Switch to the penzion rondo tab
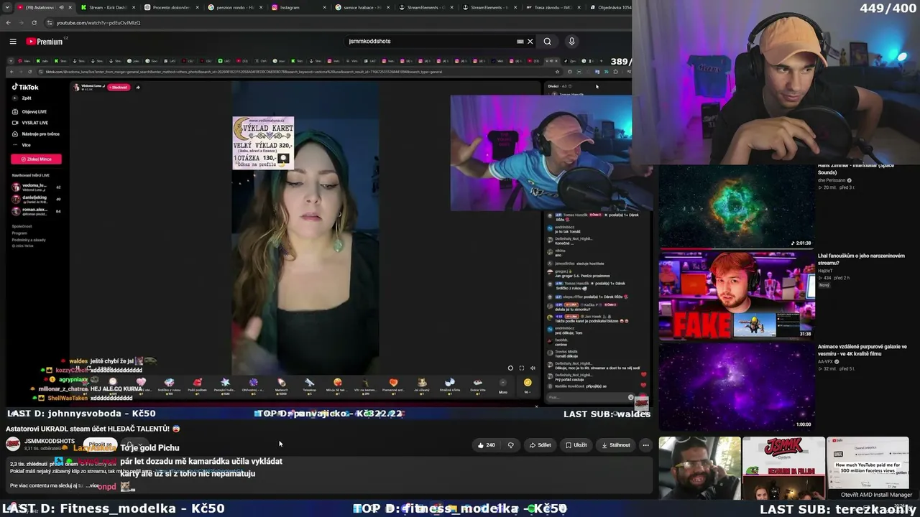This screenshot has height=517, width=920. pyautogui.click(x=234, y=7)
